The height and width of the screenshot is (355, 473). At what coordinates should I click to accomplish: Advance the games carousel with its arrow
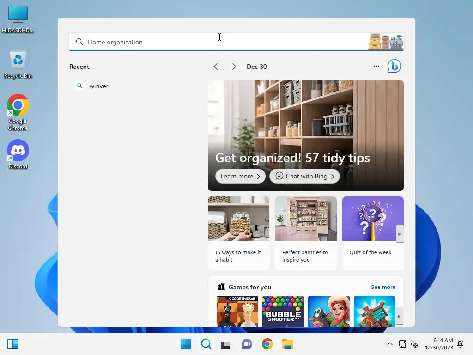[399, 316]
